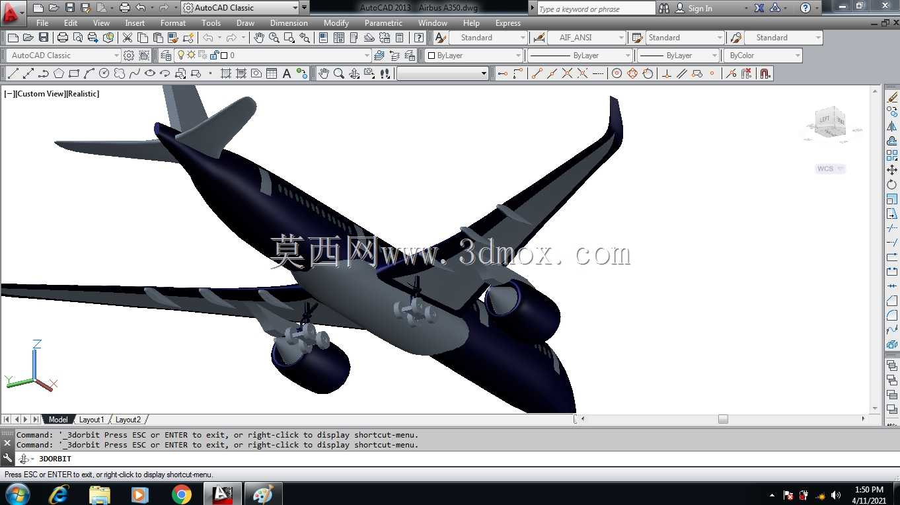Screen dimensions: 900x505
Task: Click the Realistic visual style label
Action: click(83, 94)
